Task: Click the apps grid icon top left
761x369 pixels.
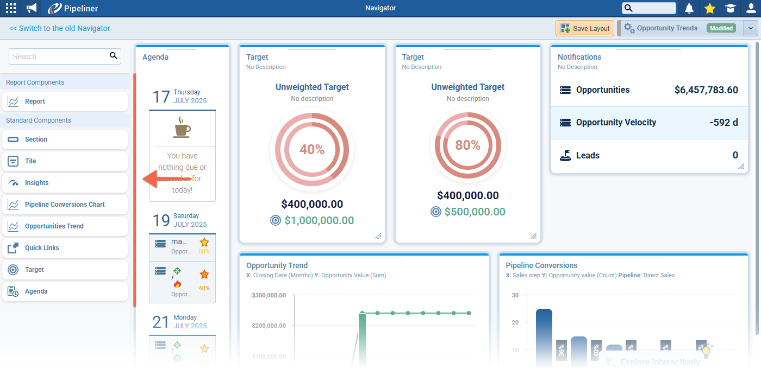Action: point(10,8)
